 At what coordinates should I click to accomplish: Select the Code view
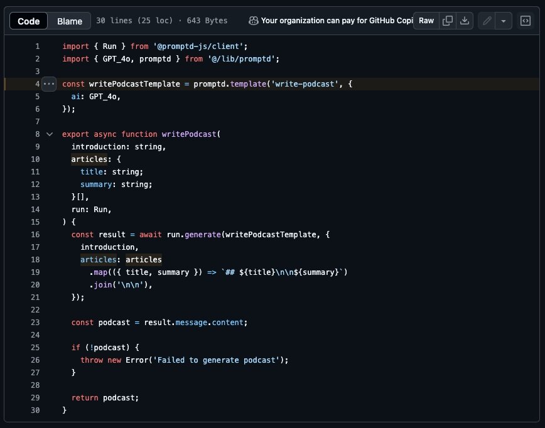(29, 21)
